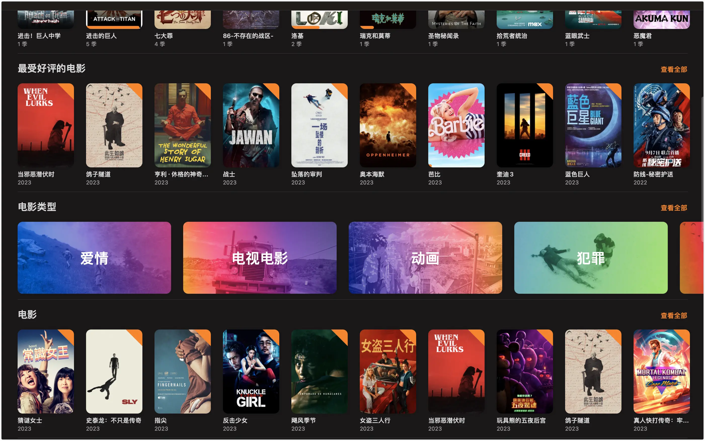Viewport: 705px width, 441px height.
Task: Open the 圣物秘闻录 show poster
Action: point(456,20)
